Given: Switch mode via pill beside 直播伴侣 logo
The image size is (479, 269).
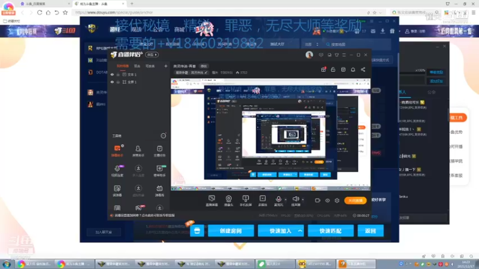Looking at the screenshot, I should click(x=152, y=55).
